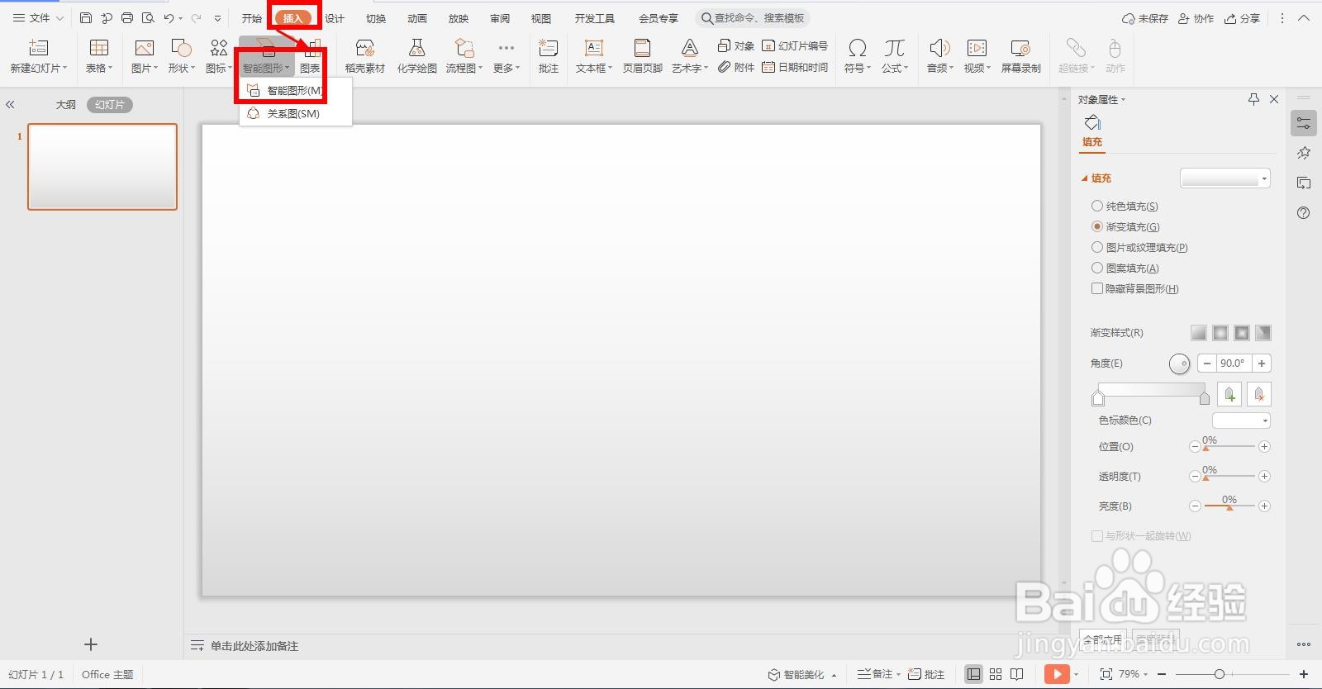Start slideshow with orange play button

pyautogui.click(x=1057, y=674)
